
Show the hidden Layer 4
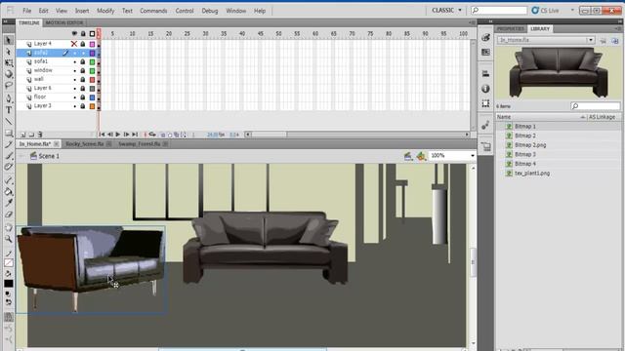pyautogui.click(x=74, y=44)
